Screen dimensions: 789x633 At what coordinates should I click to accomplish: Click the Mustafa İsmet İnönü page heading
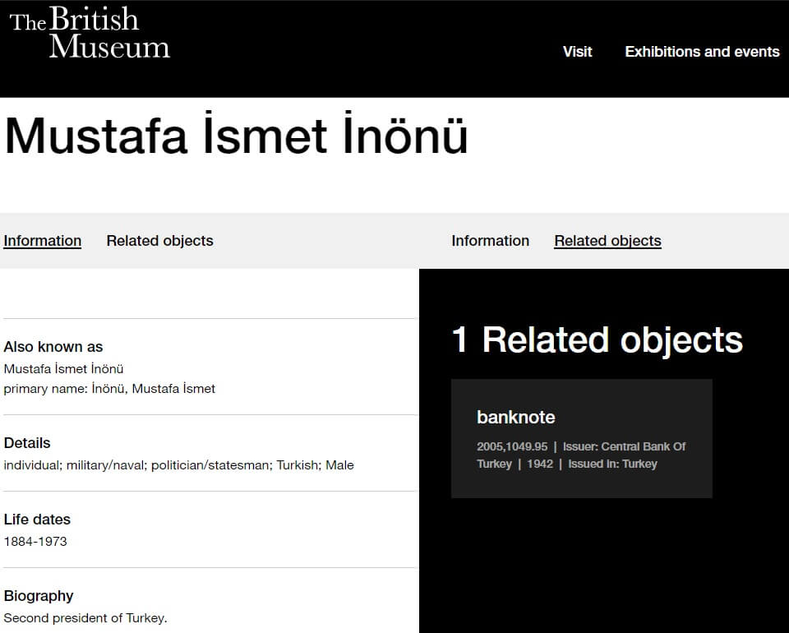[x=236, y=136]
